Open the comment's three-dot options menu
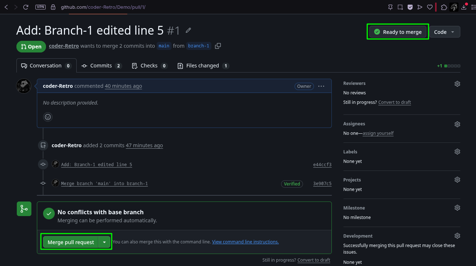Screen dimensions: 476x266 321,86
